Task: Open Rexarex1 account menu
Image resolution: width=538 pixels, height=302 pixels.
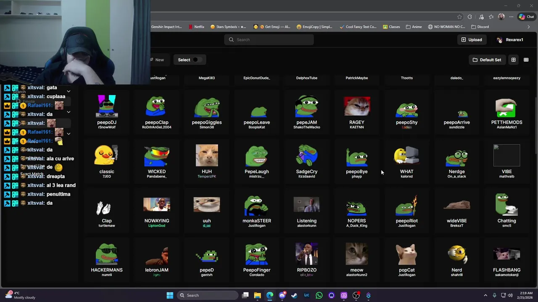Action: (510, 39)
